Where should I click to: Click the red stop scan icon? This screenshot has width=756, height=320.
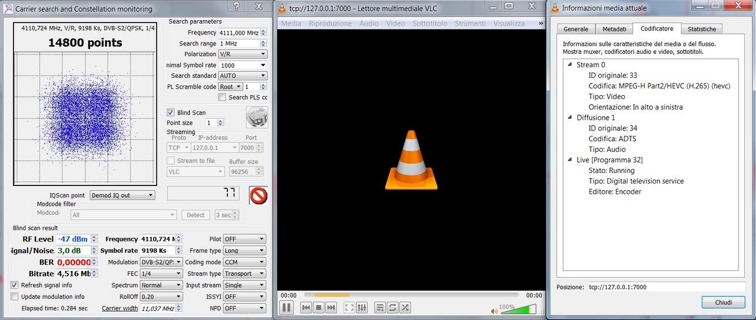point(258,195)
